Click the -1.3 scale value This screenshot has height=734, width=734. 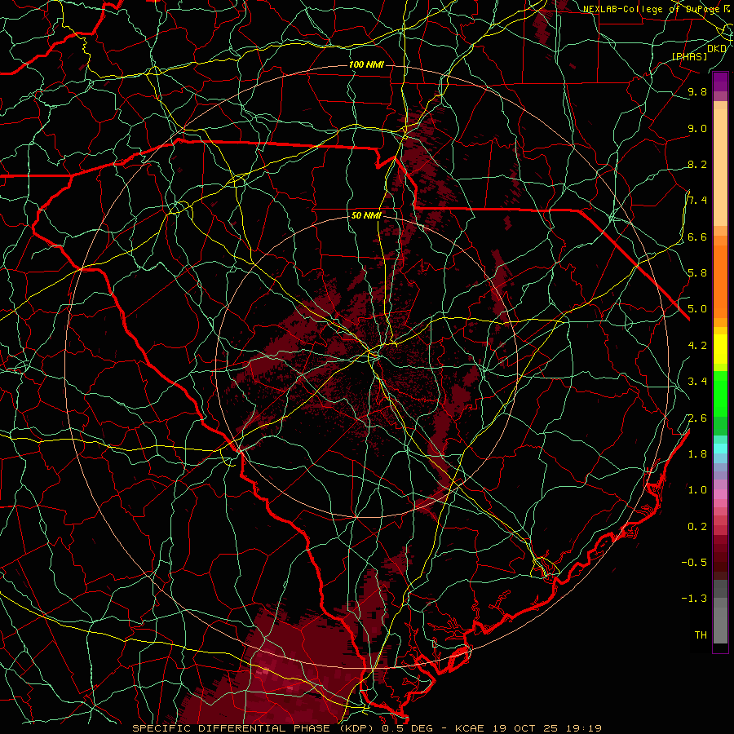[x=694, y=599]
